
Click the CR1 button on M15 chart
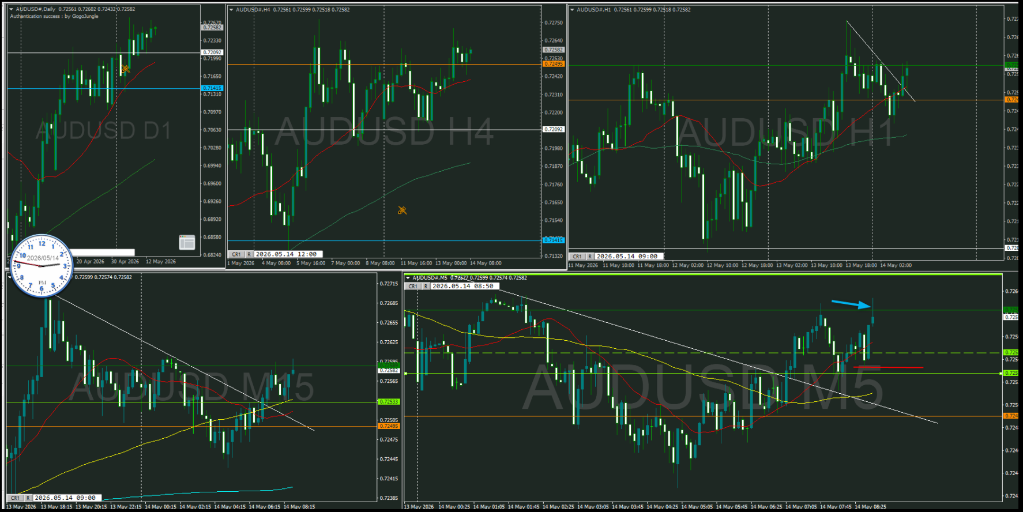15,498
